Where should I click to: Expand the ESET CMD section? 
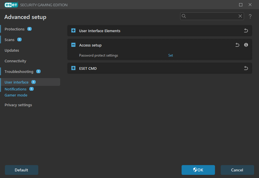[x=73, y=68]
